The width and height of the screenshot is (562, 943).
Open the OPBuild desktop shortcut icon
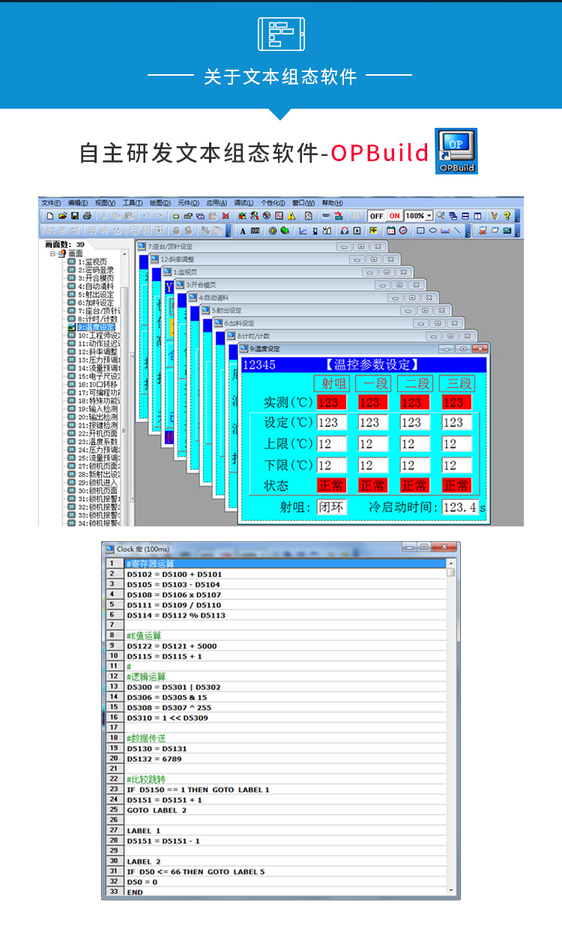pyautogui.click(x=456, y=151)
